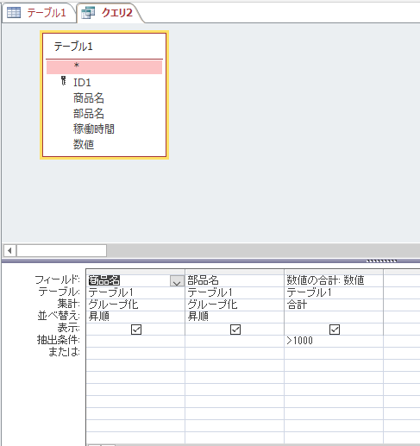Viewport: 420px width, 446px height.
Task: Uncheck the 表示 checkbox for 数値の合計
Action: [335, 330]
